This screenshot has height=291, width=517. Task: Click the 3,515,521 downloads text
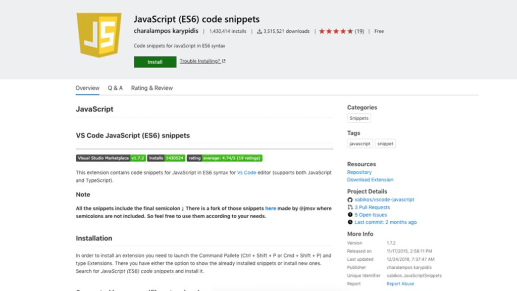click(287, 31)
